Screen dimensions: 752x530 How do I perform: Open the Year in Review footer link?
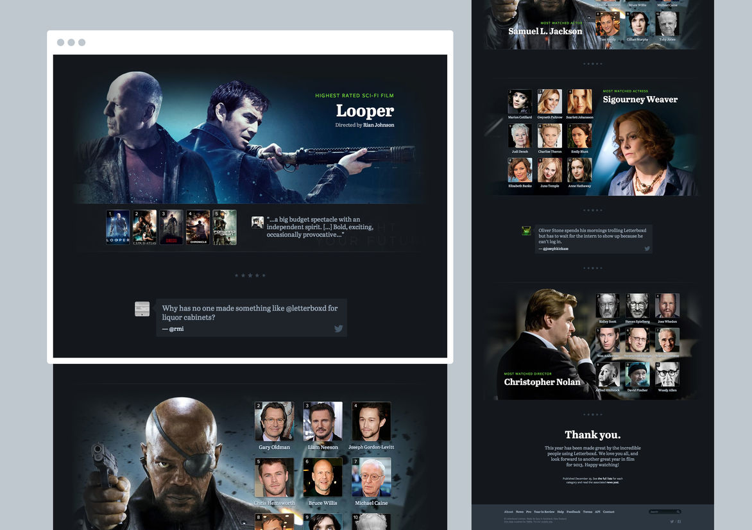click(544, 512)
